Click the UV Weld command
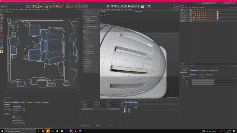Viewport: 237px width, 133px height. 87,22
